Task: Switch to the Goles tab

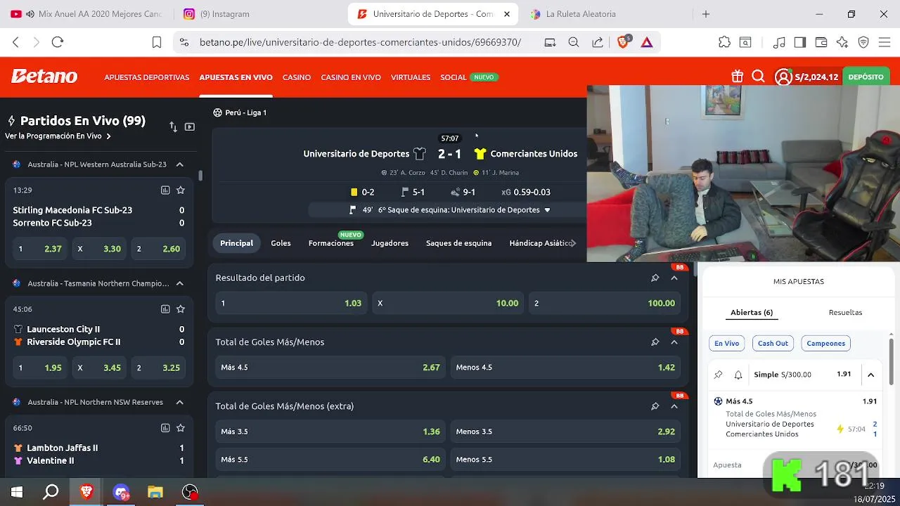Action: point(281,243)
